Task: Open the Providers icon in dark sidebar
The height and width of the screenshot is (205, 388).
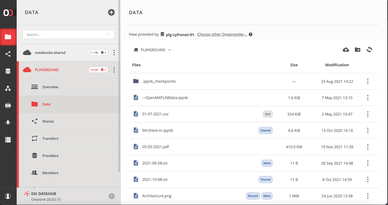Action: coord(8,71)
